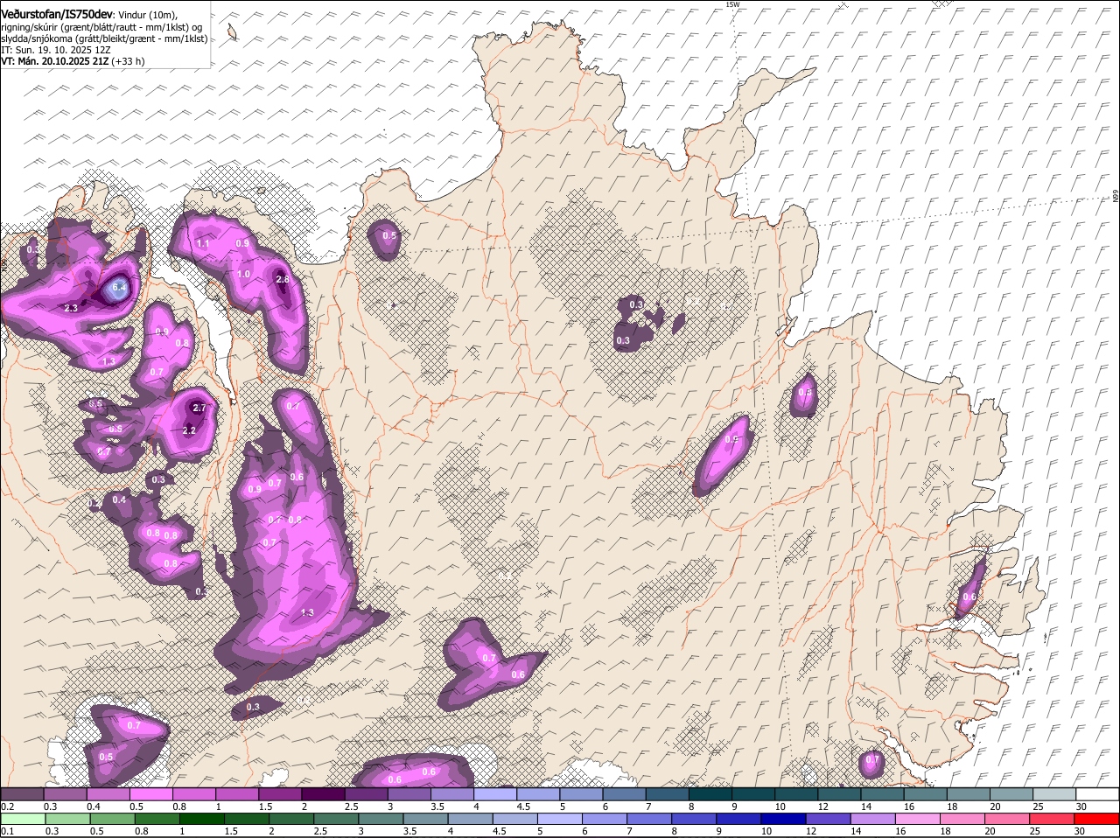
Task: Click the 1.1 precipitation value label
Action: tap(202, 243)
